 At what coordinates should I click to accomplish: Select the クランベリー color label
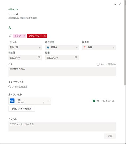point(35,36)
